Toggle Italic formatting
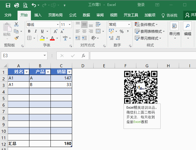This screenshot has width=196, height=150. pos(36,31)
